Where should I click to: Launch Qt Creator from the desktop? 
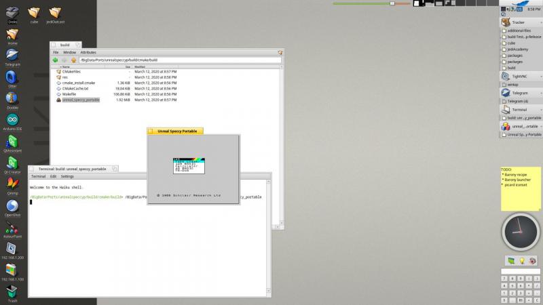point(12,163)
